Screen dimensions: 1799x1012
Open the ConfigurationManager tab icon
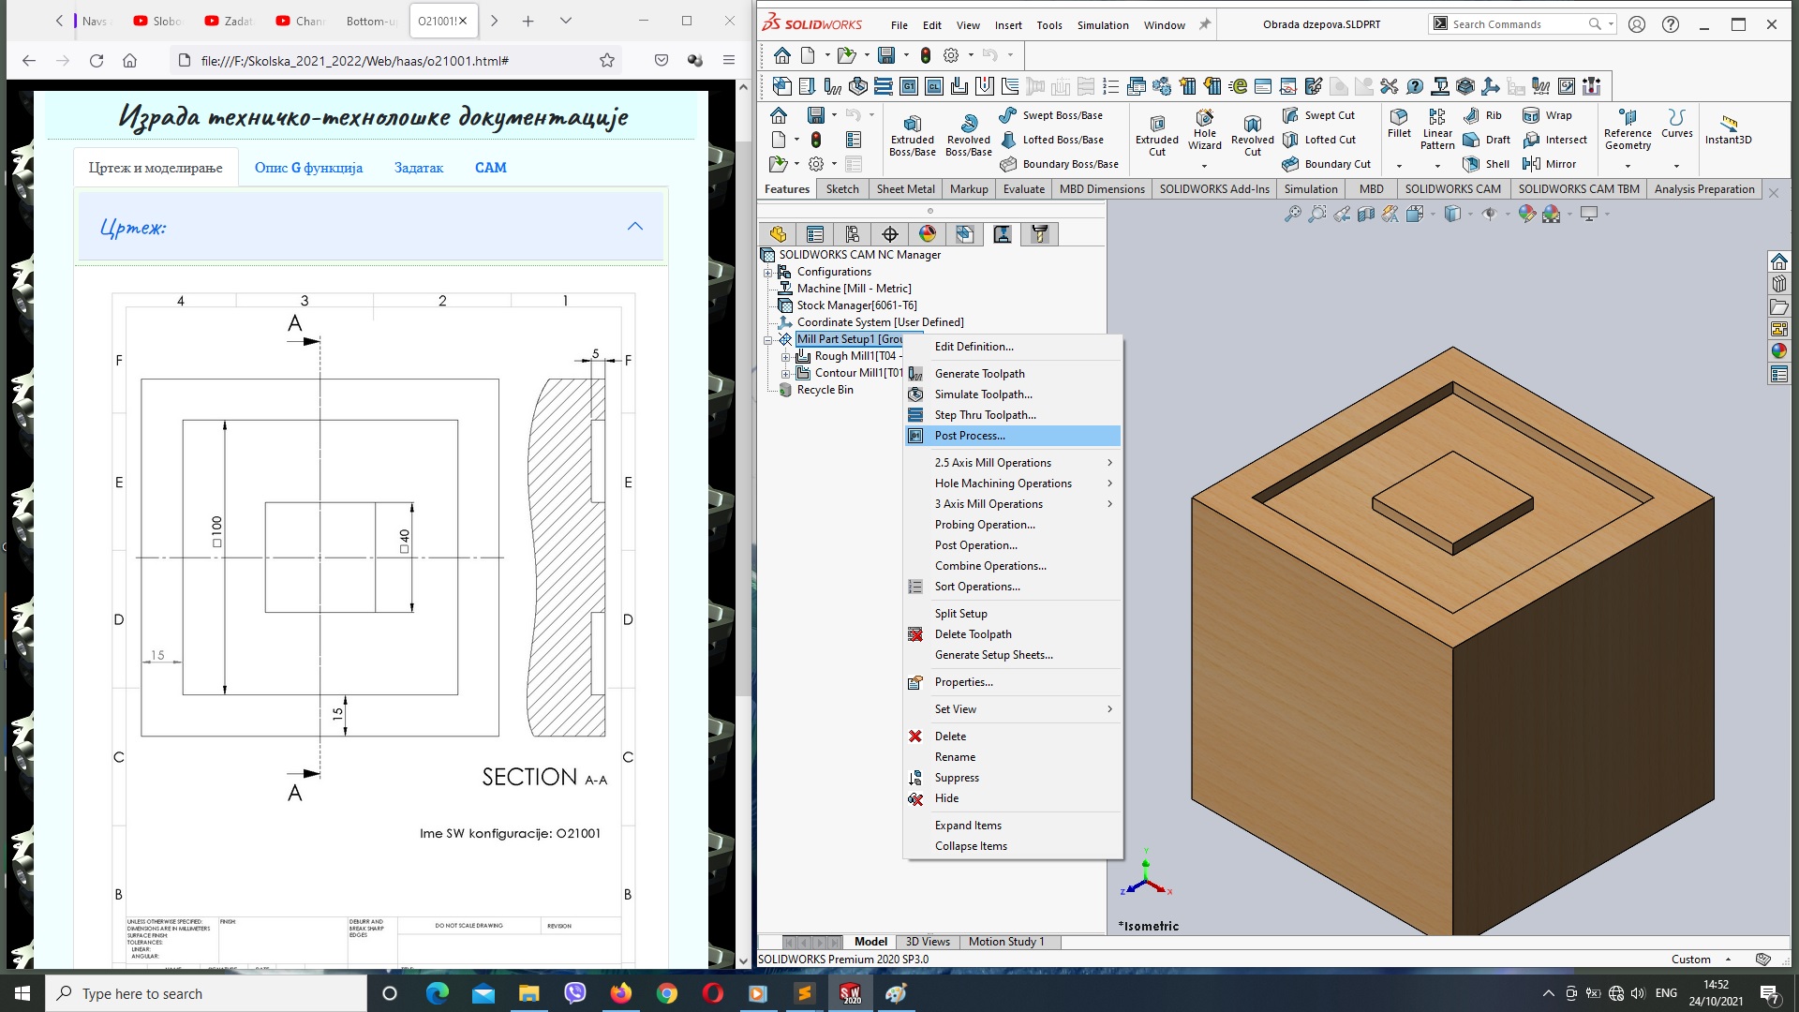coord(853,234)
